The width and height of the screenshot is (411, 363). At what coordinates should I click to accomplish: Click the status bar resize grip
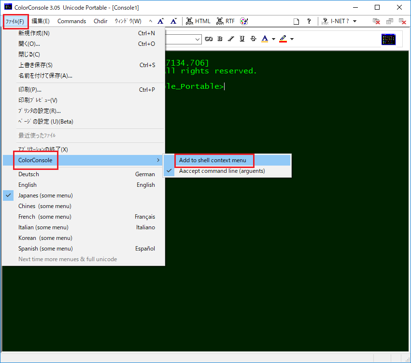coord(407,360)
